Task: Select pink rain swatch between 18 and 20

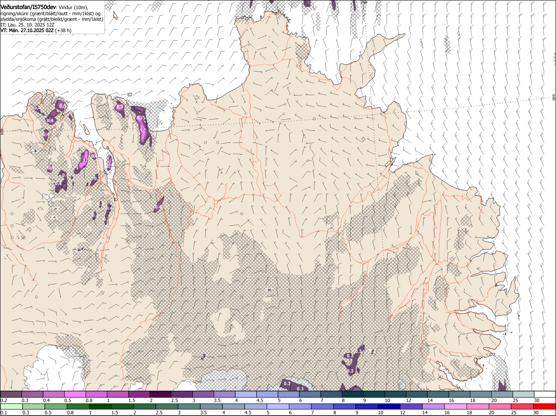Action: click(478, 406)
